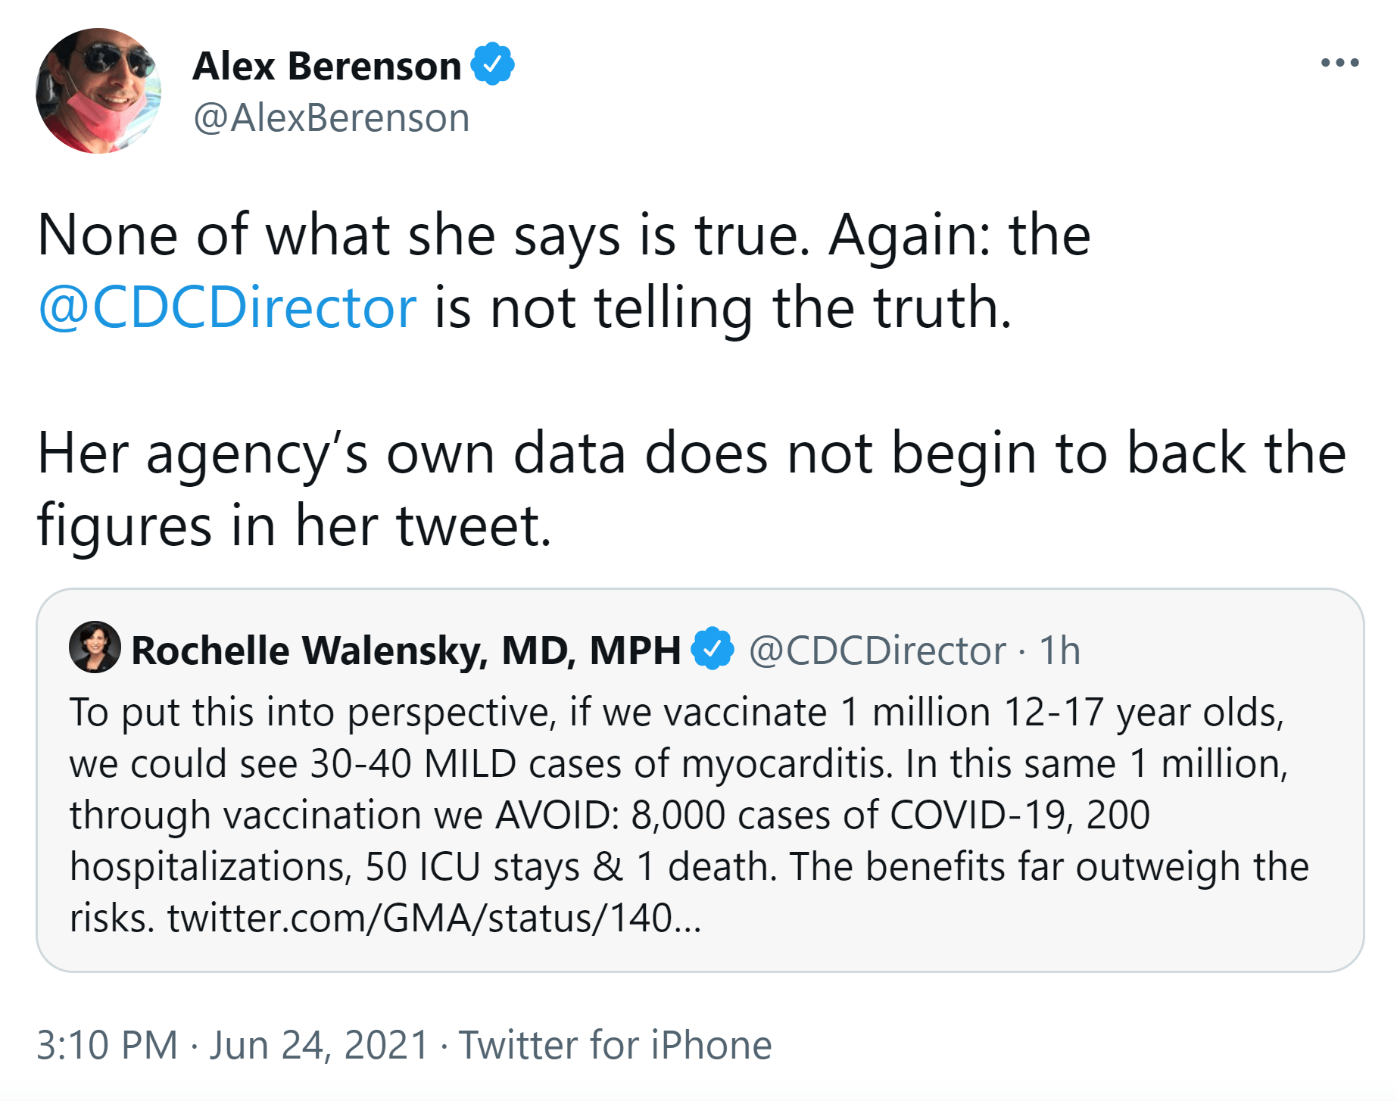
Task: Click Rochelle Walensky's verified badge
Action: point(713,649)
